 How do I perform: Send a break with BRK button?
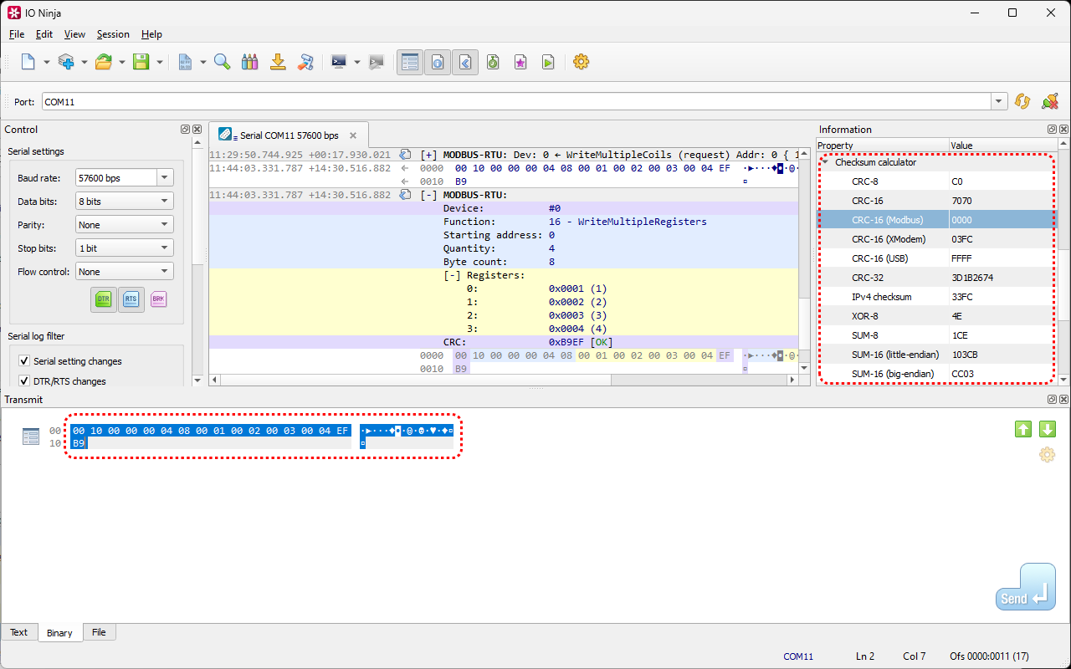(158, 299)
